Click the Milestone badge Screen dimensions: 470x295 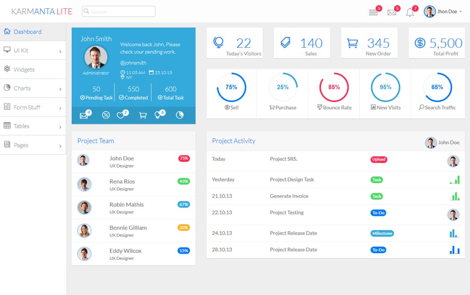click(x=382, y=234)
